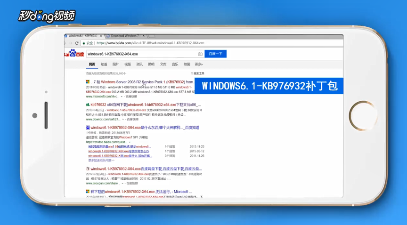The height and width of the screenshot is (225, 407).
Task: Open the 安装失败怎么办 sub-question link
Action: click(x=119, y=151)
